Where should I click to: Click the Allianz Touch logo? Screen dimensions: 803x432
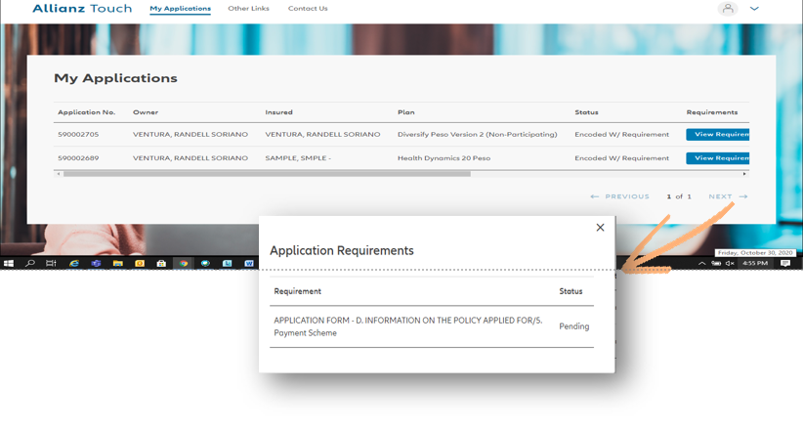click(82, 9)
